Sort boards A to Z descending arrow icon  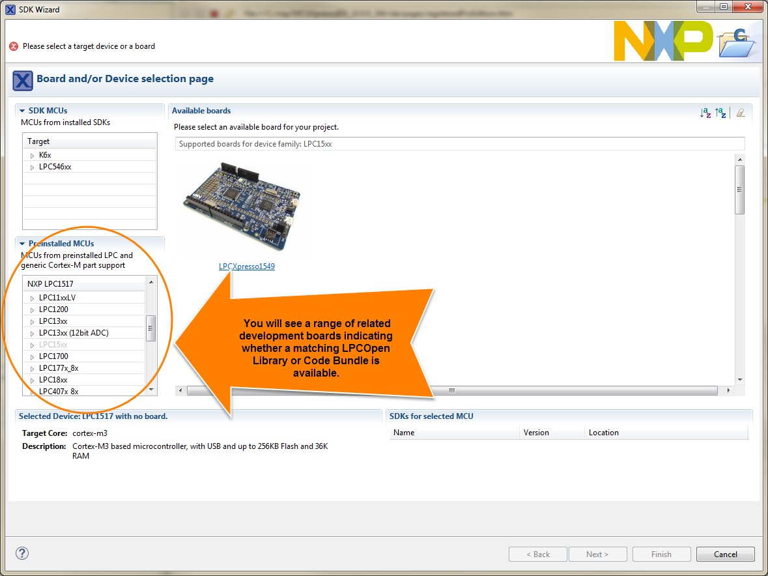(705, 113)
